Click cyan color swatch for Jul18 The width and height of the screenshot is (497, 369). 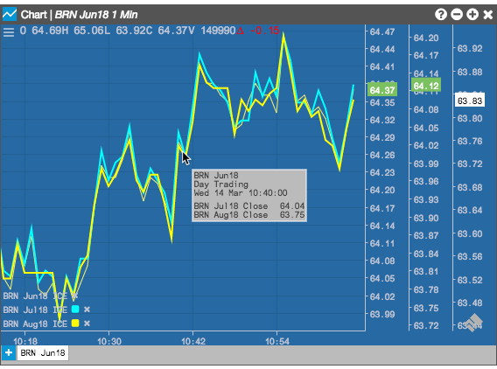pos(75,310)
